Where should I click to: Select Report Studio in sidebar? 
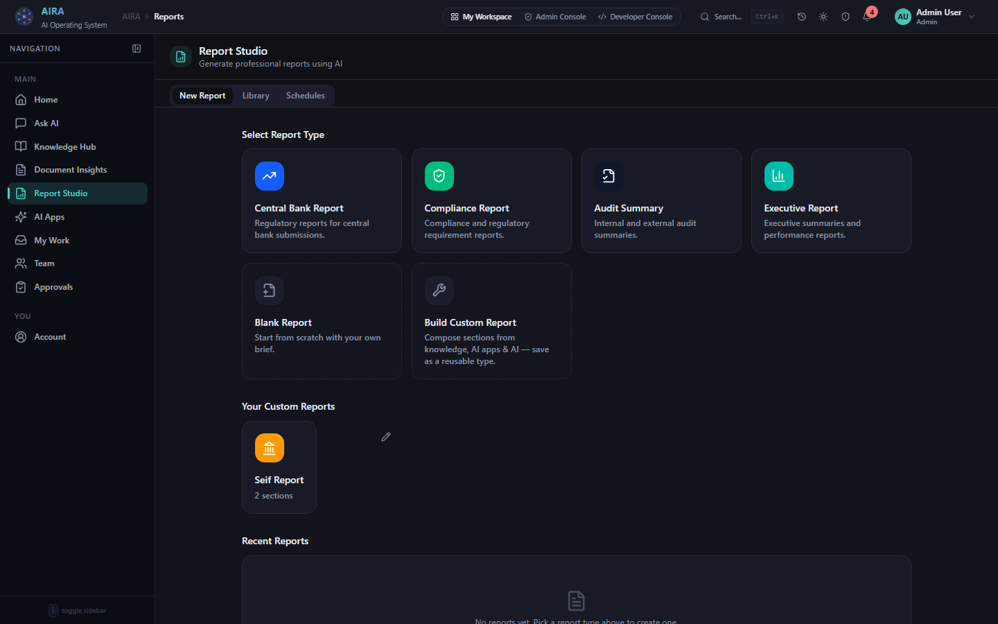click(78, 193)
